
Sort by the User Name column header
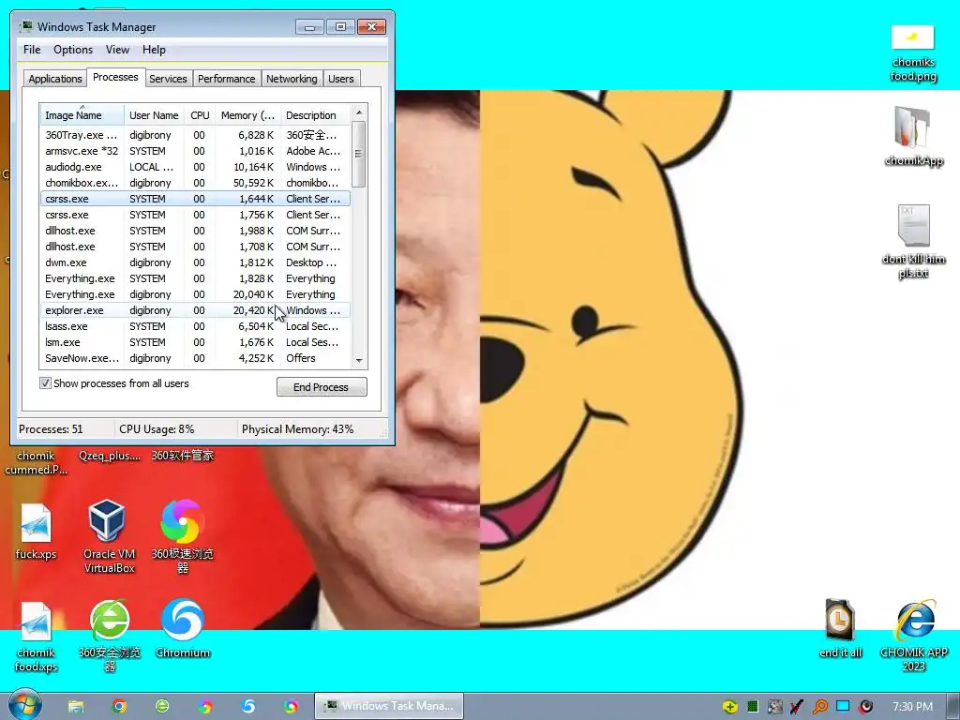(x=154, y=115)
